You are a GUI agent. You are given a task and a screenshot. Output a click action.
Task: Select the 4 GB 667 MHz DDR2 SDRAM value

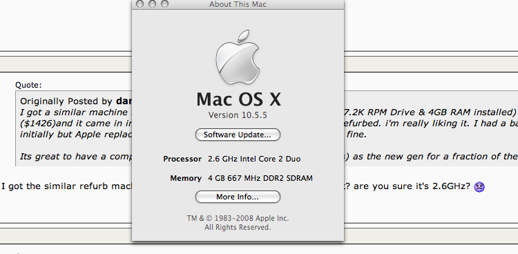(x=260, y=178)
